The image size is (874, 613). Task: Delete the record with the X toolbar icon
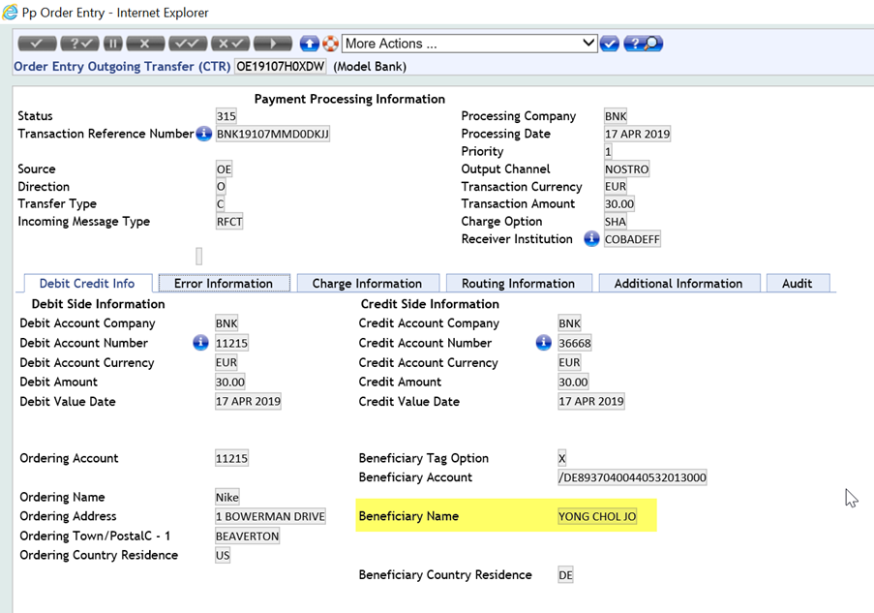(146, 43)
